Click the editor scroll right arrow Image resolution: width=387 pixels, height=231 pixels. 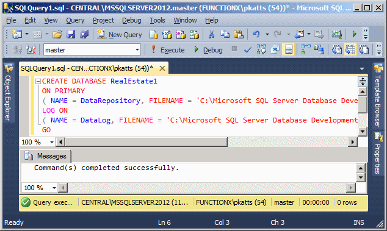pyautogui.click(x=353, y=142)
